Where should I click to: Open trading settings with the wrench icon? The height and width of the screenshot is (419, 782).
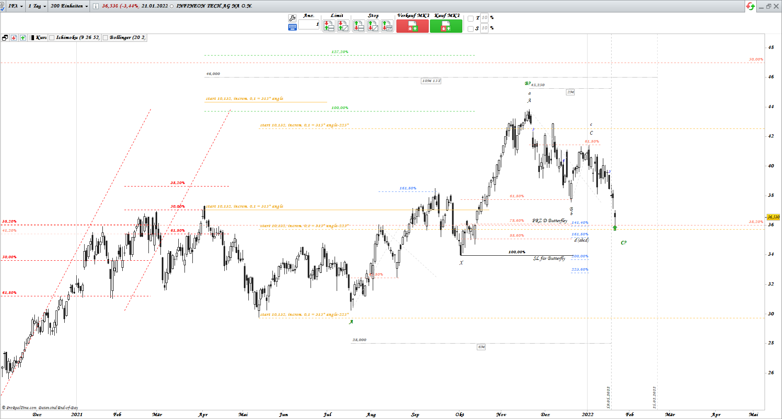coord(292,18)
